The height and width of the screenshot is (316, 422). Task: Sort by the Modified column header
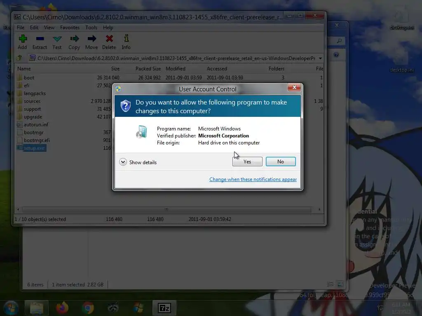(176, 69)
